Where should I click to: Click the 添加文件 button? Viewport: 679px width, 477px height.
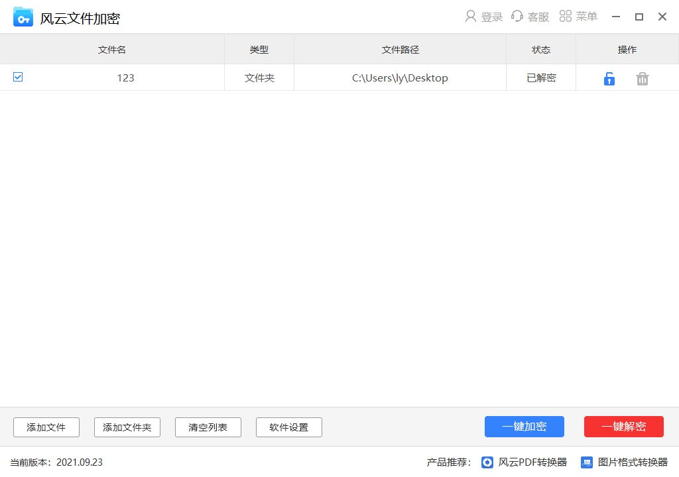click(x=46, y=427)
